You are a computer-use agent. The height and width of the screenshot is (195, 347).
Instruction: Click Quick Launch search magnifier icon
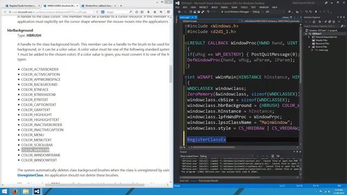tap(326, 3)
